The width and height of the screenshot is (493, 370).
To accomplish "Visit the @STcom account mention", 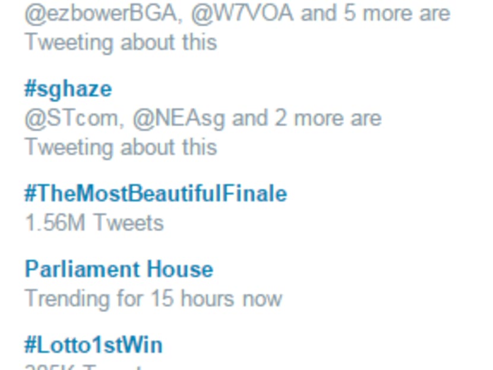I will pyautogui.click(x=72, y=118).
